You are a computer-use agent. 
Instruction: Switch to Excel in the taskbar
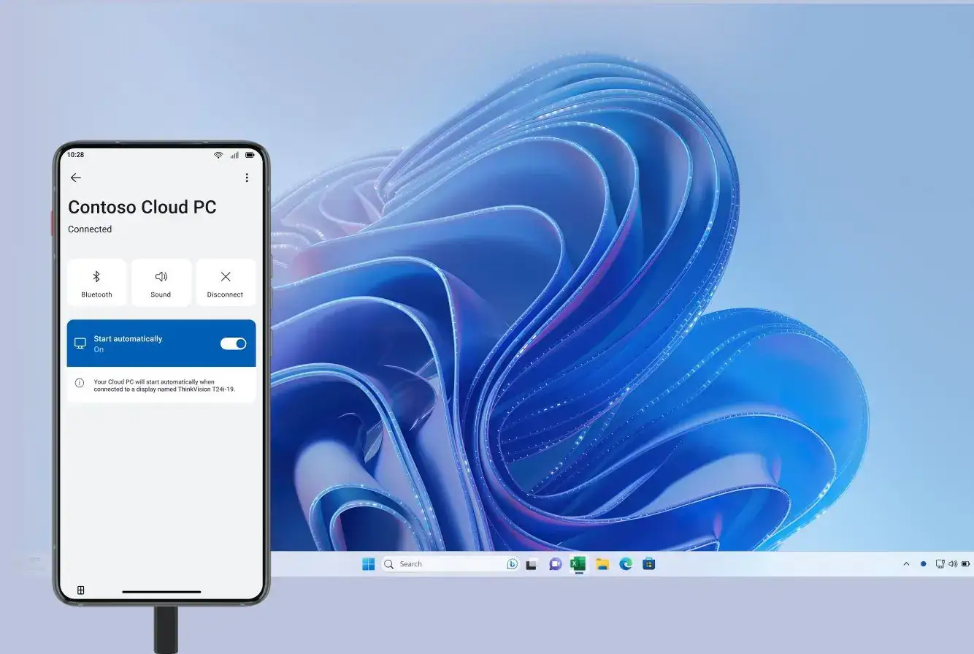tap(578, 563)
